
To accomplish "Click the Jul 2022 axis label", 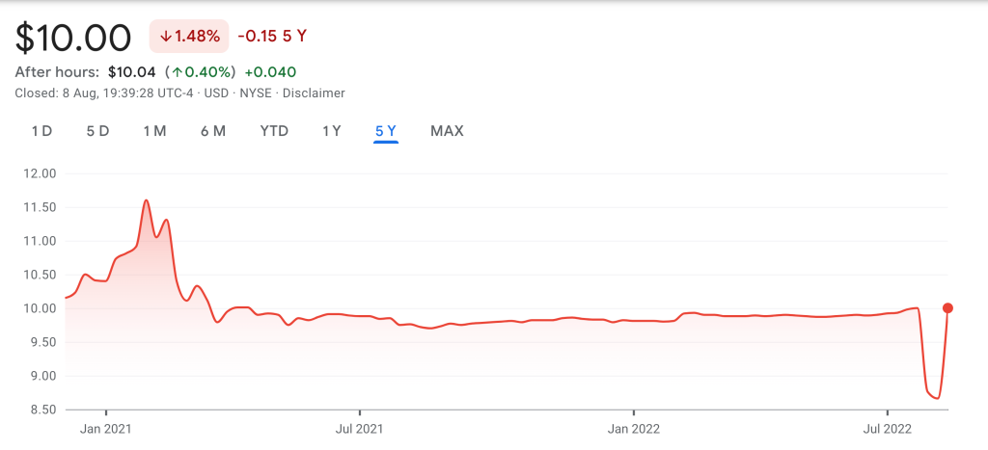I will tap(886, 429).
